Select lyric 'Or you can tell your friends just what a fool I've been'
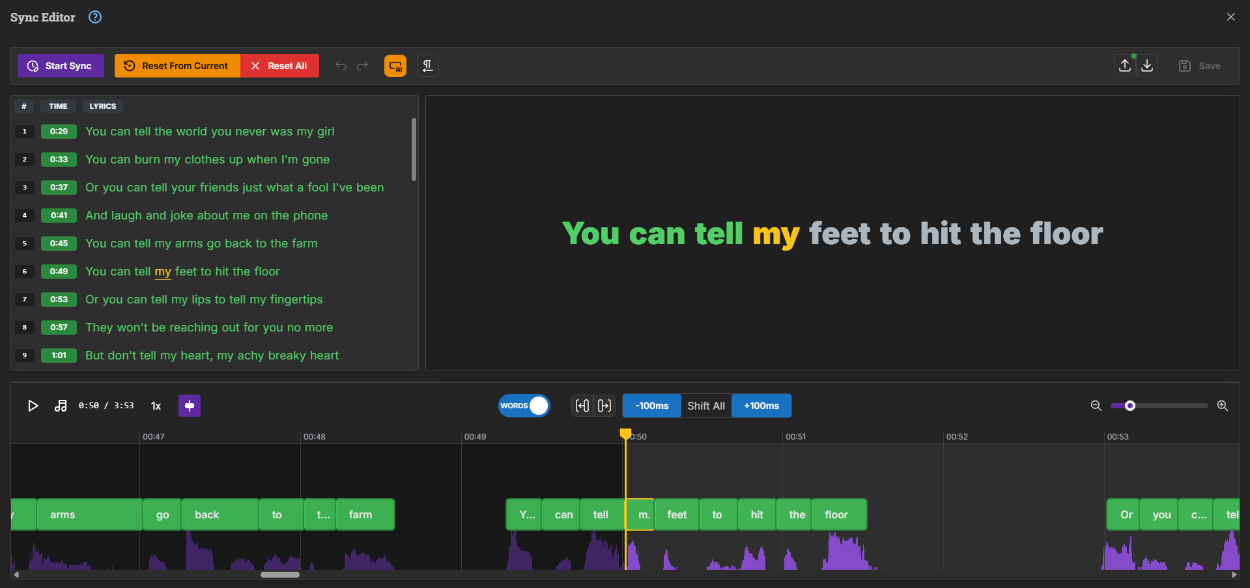 234,188
